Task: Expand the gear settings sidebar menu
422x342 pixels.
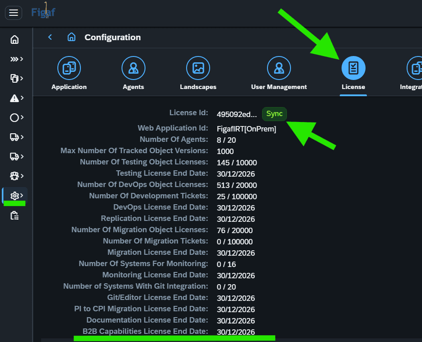Action: tap(16, 196)
